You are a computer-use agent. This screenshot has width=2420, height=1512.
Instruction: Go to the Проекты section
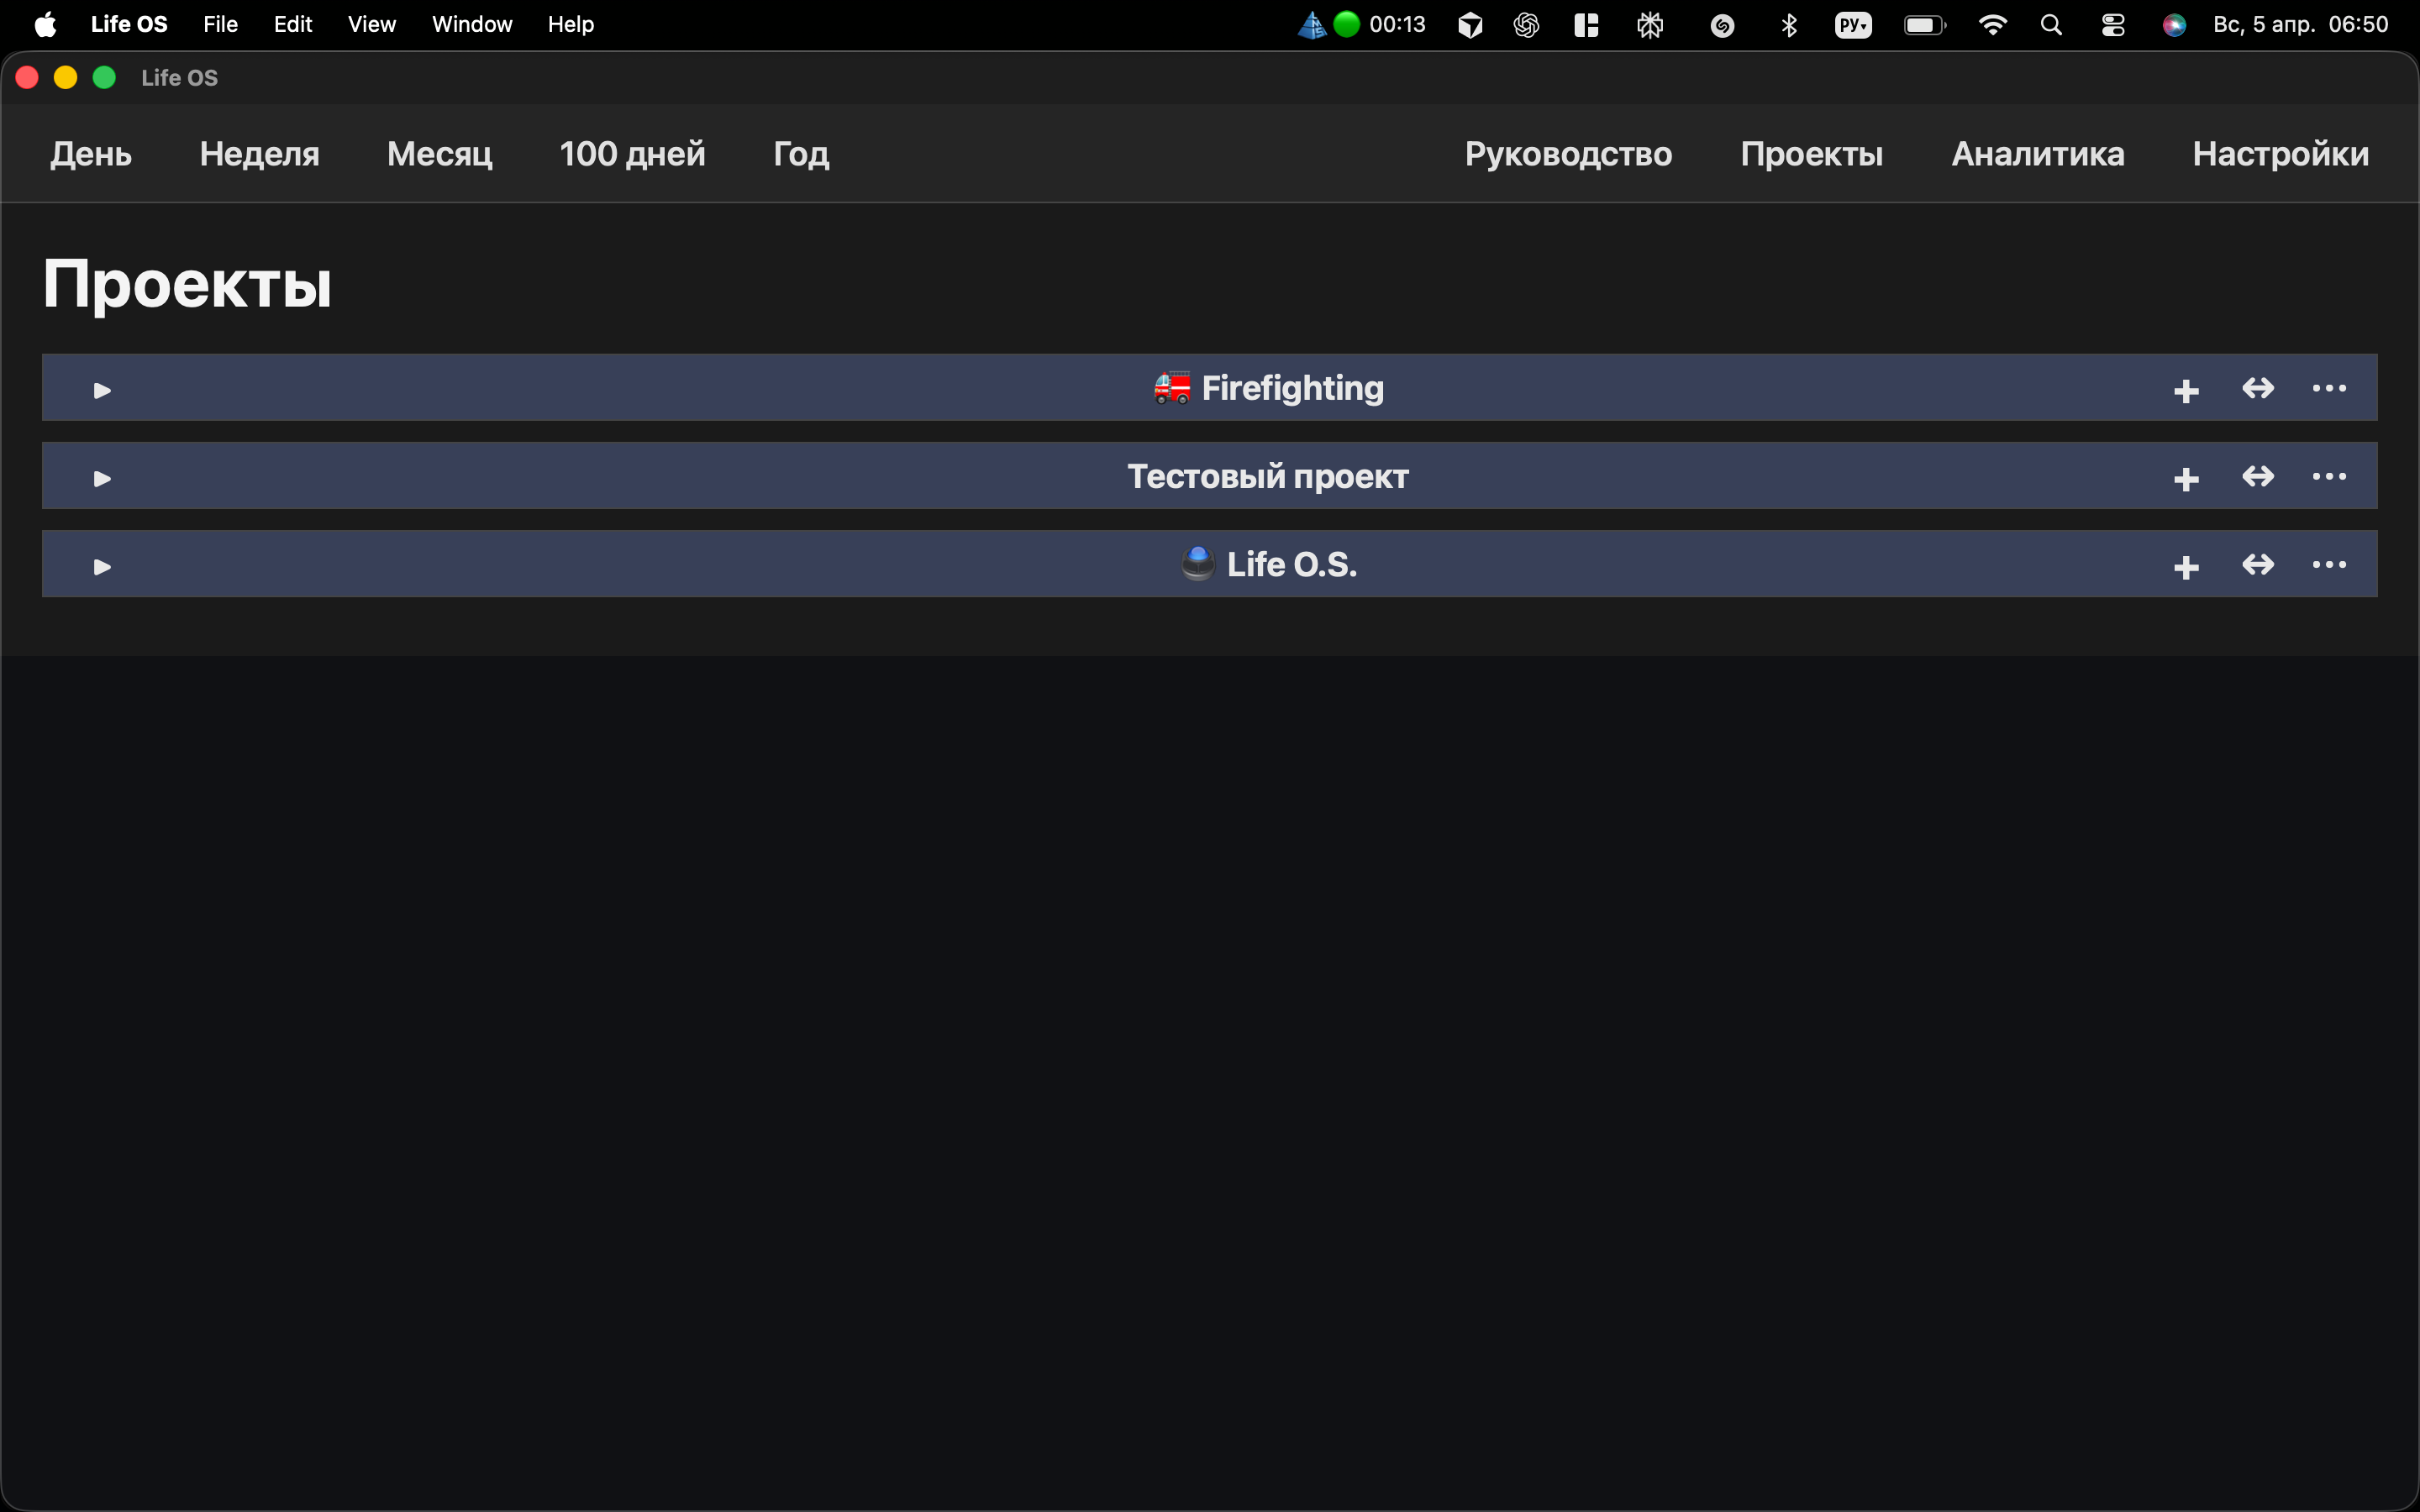[x=1811, y=154]
